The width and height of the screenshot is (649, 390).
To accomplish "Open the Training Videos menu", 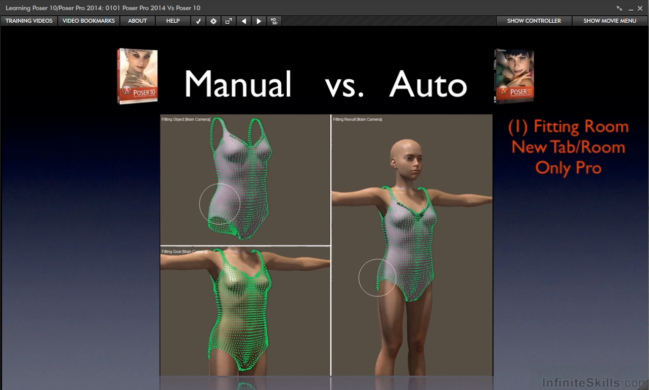I will [x=29, y=21].
